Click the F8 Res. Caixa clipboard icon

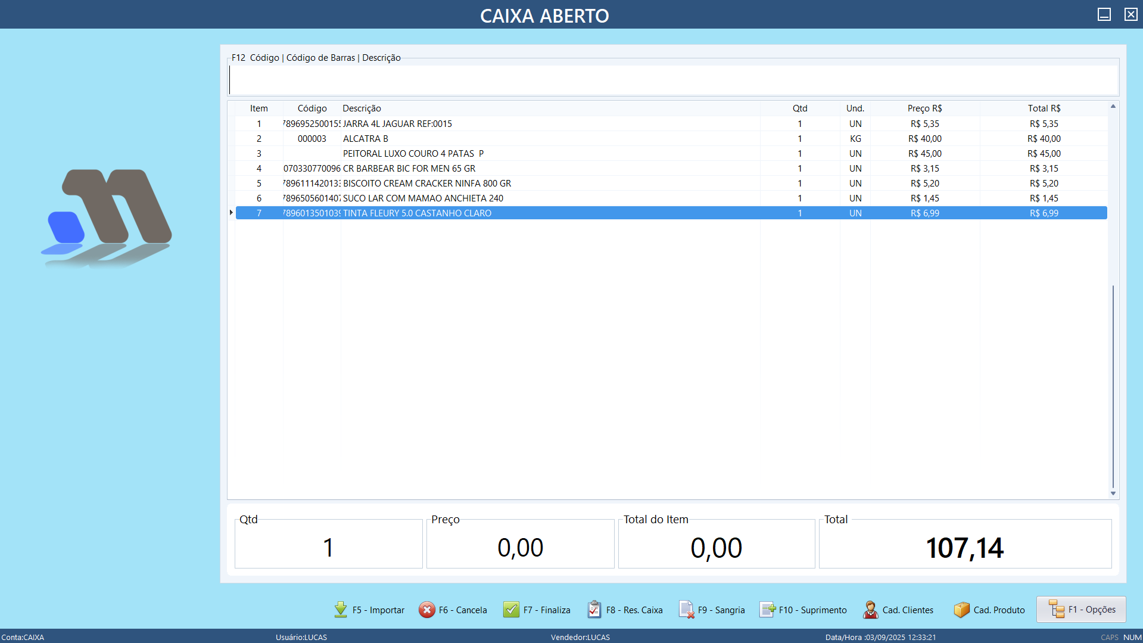(x=594, y=610)
